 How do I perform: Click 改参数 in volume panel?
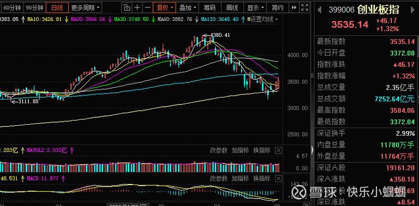[218, 150]
